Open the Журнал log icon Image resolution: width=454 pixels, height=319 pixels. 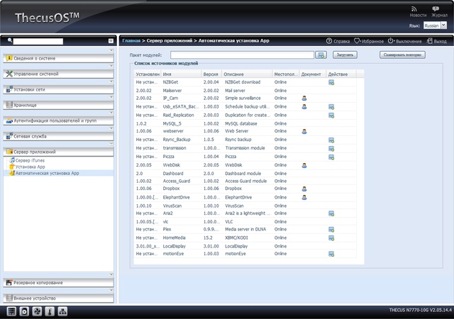pos(436,9)
